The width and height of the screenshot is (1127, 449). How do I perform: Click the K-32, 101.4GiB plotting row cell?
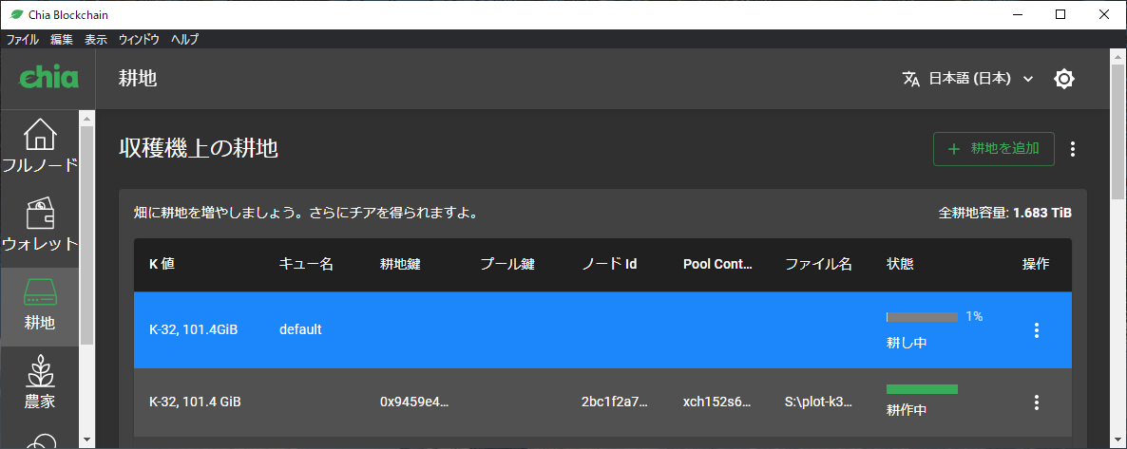click(x=193, y=329)
